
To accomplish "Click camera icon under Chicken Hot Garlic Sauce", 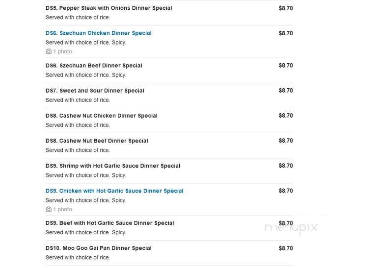I will pyautogui.click(x=49, y=209).
